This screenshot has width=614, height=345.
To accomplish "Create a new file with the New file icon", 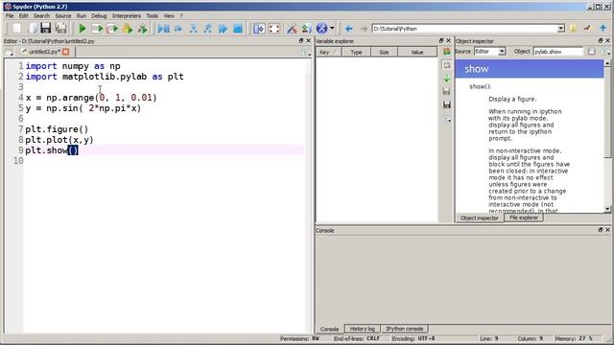I will point(16,28).
